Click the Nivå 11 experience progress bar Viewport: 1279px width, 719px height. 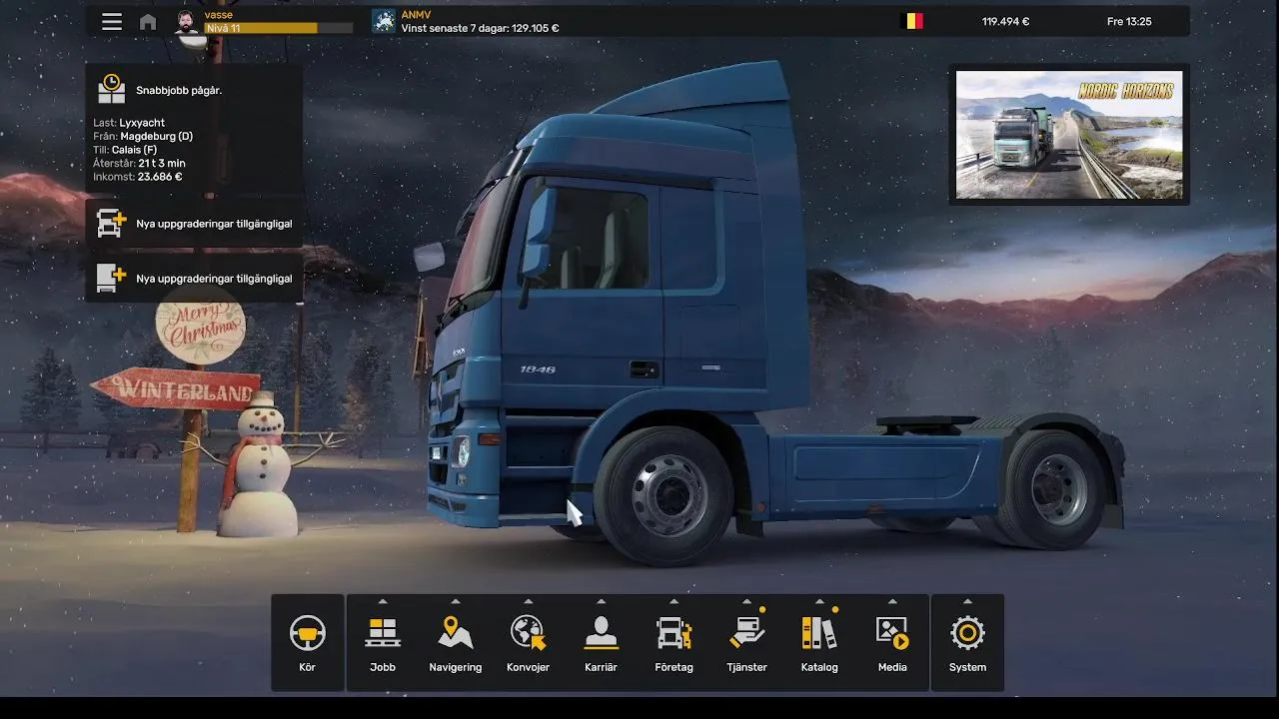tap(278, 28)
